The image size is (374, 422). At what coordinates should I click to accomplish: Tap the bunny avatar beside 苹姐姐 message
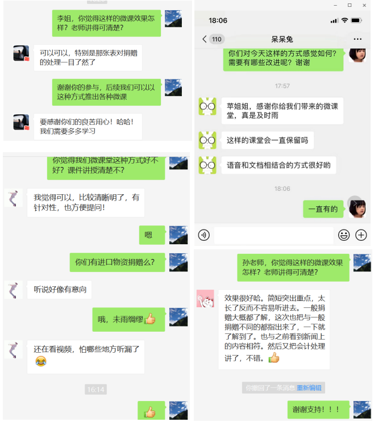pyautogui.click(x=207, y=106)
